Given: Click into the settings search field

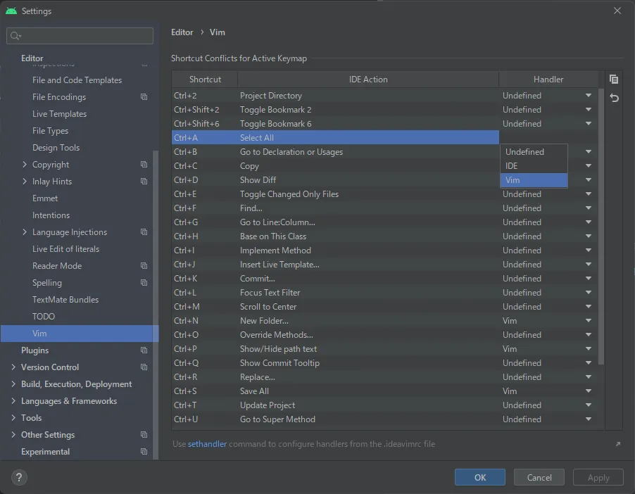Looking at the screenshot, I should pos(84,36).
